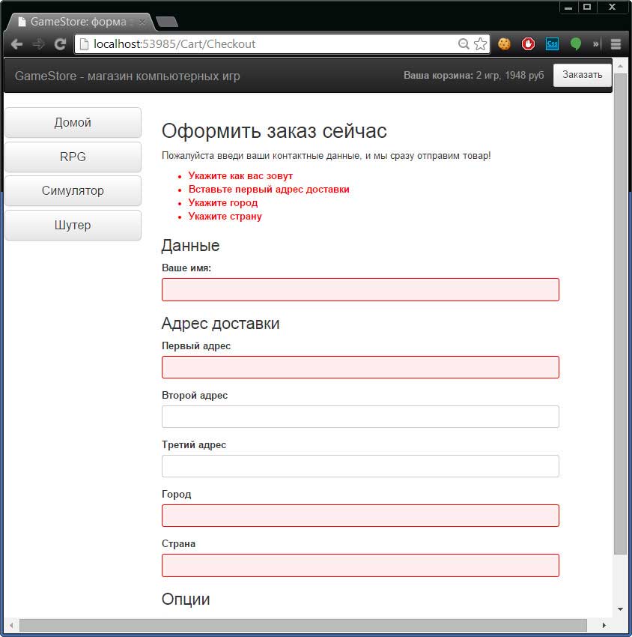
Task: Click the heading 'Оформить заказ сейчас'
Action: point(274,131)
